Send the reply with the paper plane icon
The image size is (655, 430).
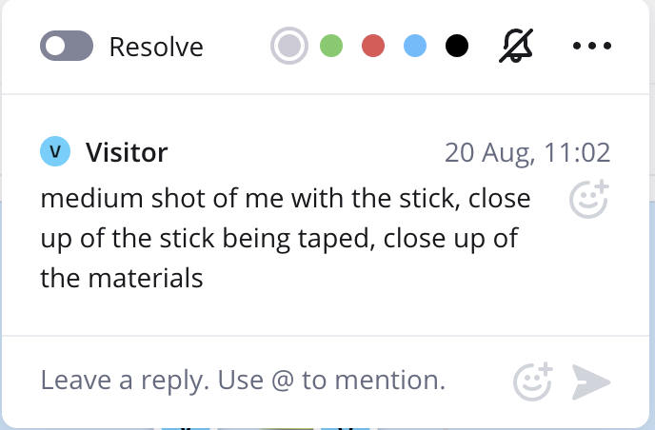pos(591,381)
